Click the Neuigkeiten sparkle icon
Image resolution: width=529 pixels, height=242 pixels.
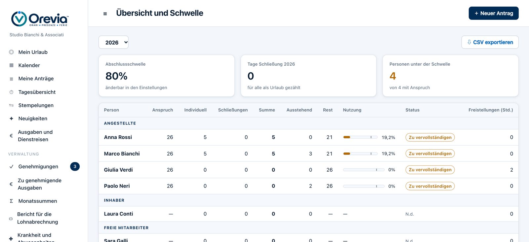(11, 119)
